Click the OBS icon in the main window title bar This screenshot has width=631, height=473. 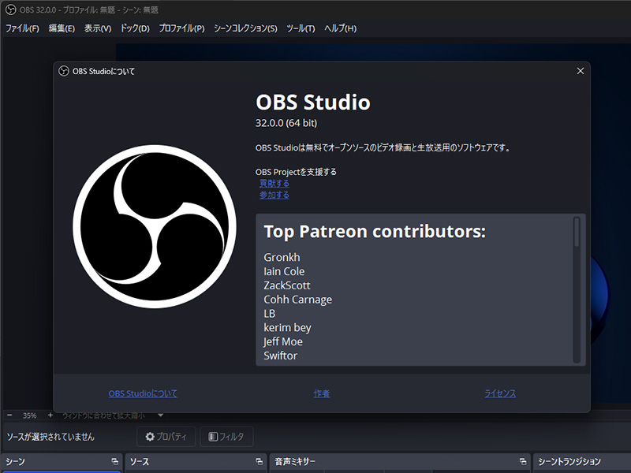11,9
